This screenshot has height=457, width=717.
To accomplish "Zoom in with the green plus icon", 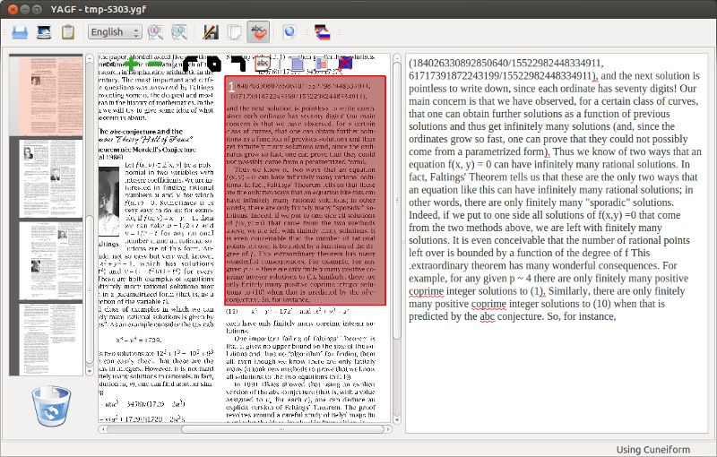I will point(131,65).
